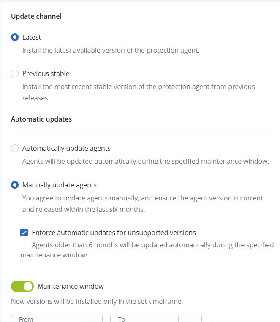The height and width of the screenshot is (322, 280).
Task: Click the 'Previous stable' label text
Action: point(46,73)
